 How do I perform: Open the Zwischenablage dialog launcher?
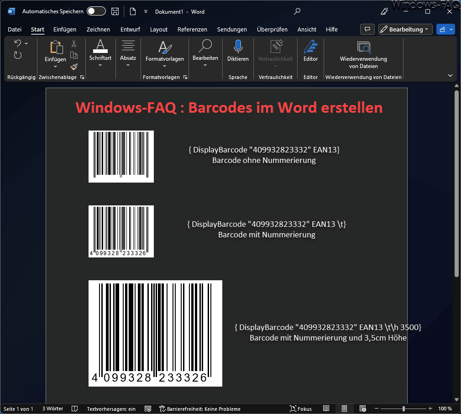(x=82, y=77)
